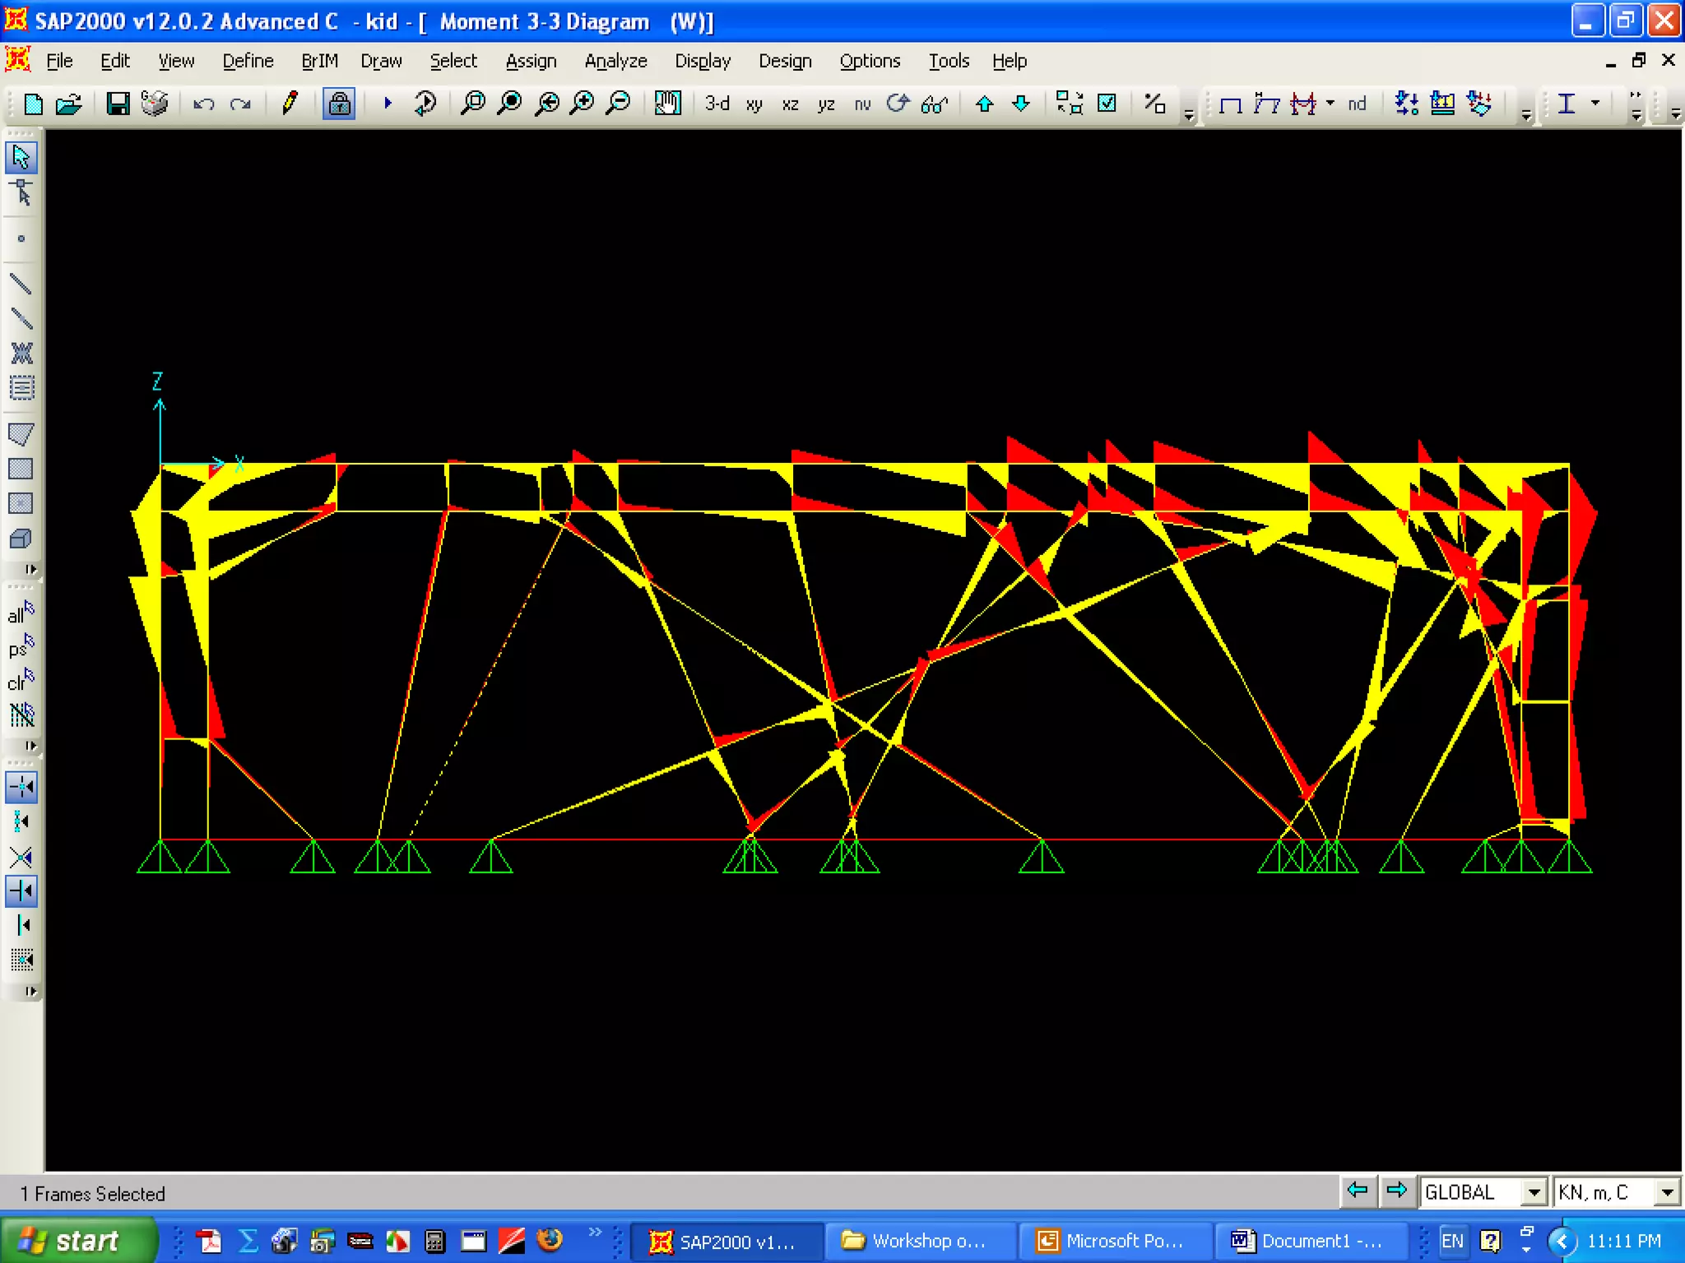Click the clear selection 'clr' tool
Image resolution: width=1685 pixels, height=1263 pixels.
(x=21, y=681)
